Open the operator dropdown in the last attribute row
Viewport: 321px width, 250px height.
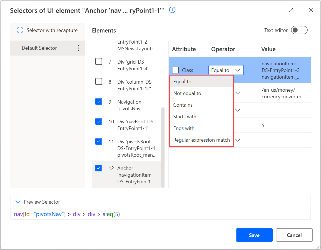tap(238, 140)
